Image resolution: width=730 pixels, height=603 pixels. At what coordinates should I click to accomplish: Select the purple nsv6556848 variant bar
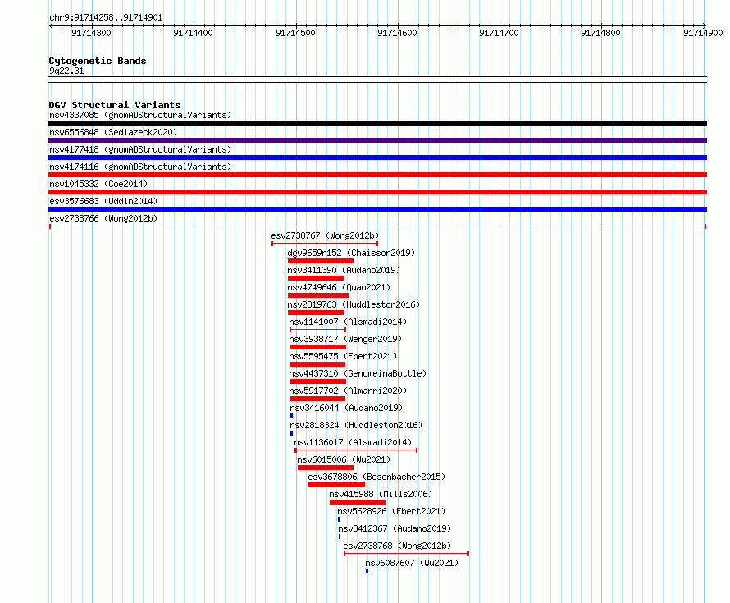coord(377,140)
